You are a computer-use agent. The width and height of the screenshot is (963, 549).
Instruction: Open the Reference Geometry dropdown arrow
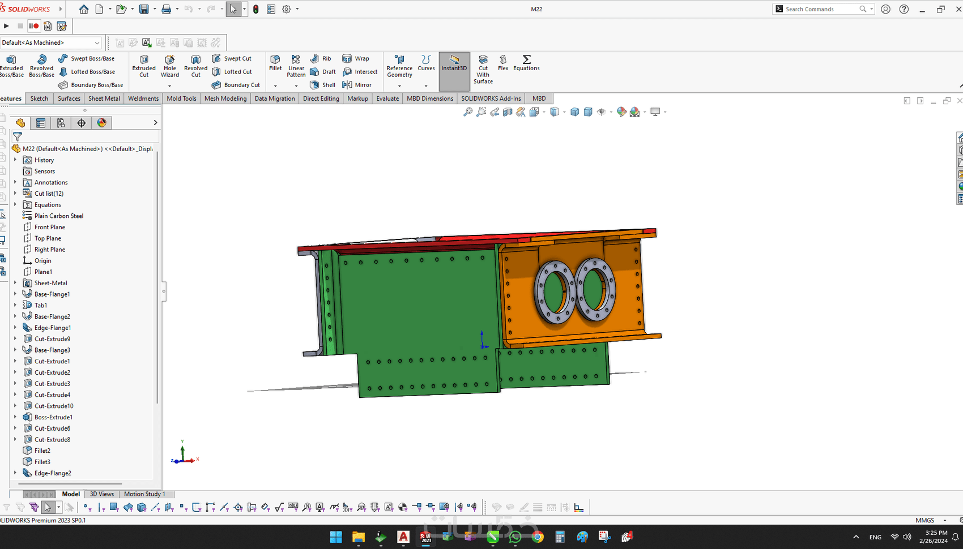click(x=399, y=86)
